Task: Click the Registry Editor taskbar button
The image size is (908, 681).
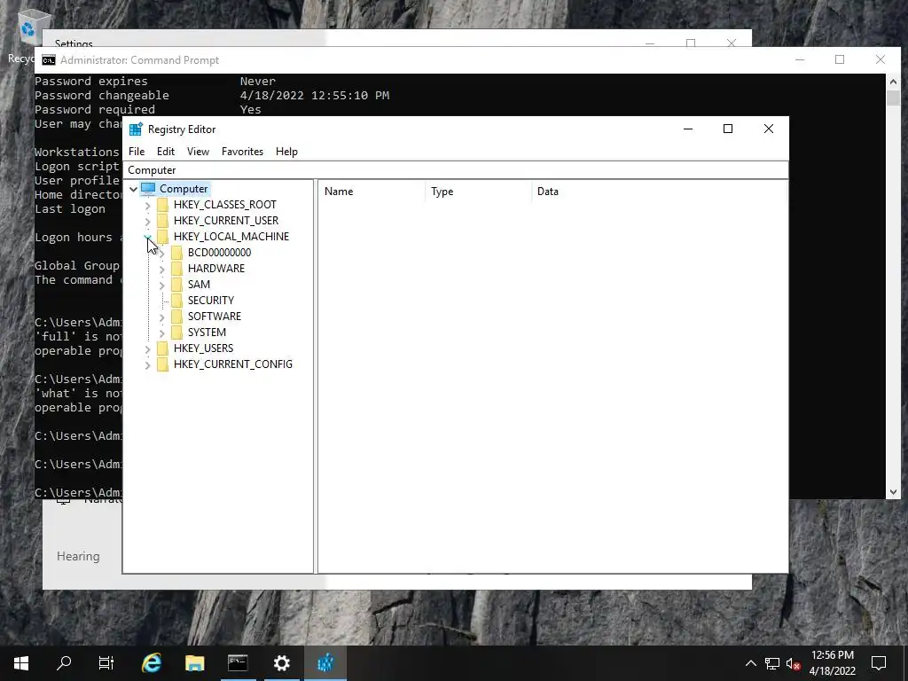Action: (x=325, y=663)
